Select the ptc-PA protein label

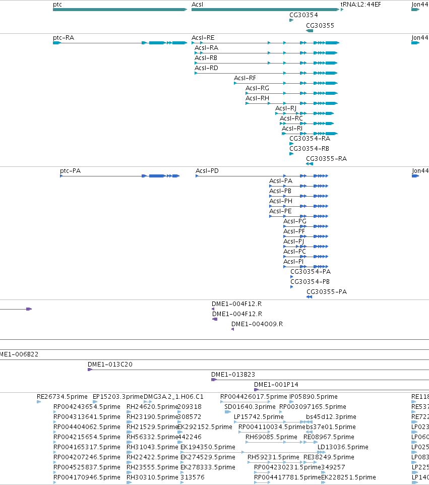point(70,171)
